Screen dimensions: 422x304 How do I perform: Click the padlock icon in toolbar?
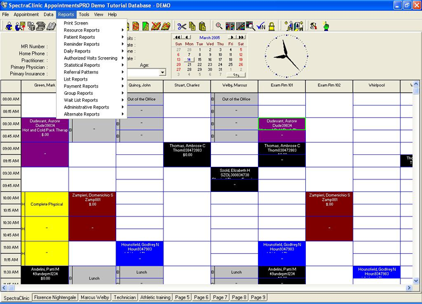(x=272, y=26)
